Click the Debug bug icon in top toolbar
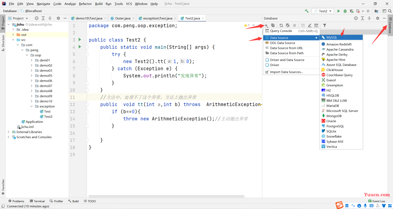The image size is (393, 209). pyautogui.click(x=345, y=11)
